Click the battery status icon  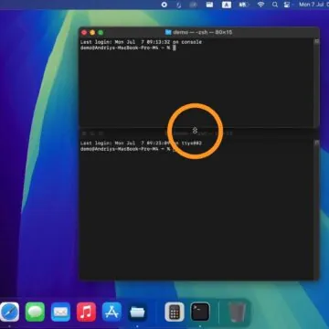coord(243,5)
